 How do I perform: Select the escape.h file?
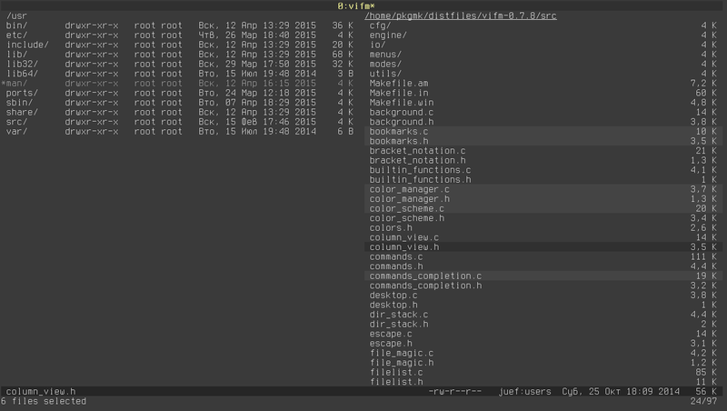[x=543, y=344]
